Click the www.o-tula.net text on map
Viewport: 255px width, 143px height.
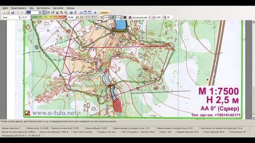coord(54,113)
